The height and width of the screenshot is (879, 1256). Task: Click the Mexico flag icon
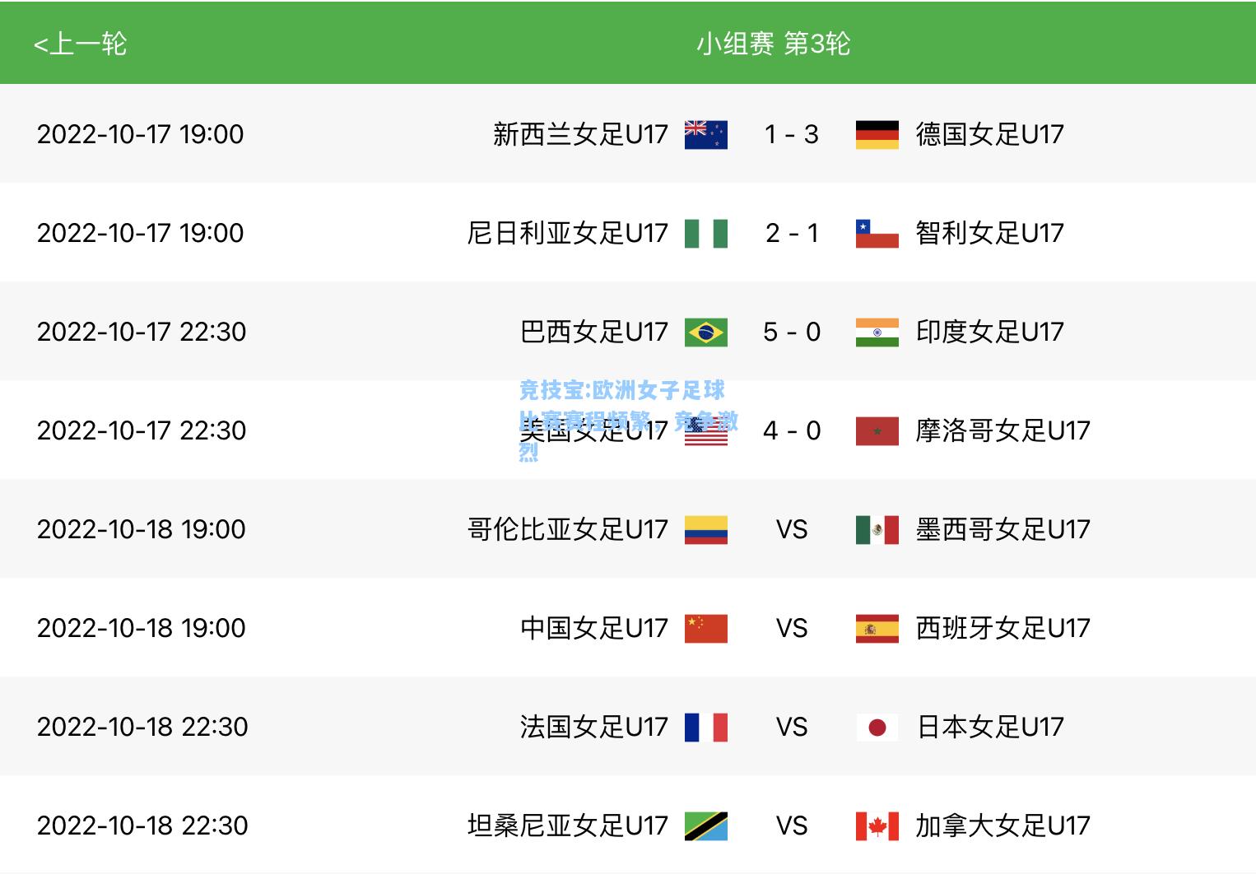(877, 529)
